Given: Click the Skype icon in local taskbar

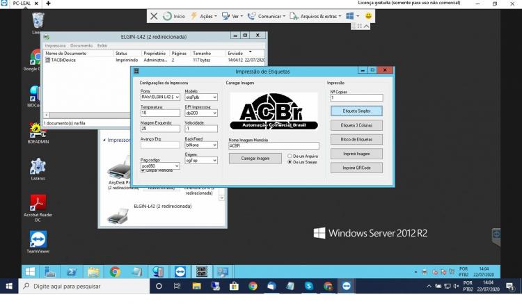Looking at the screenshot, I should click(x=308, y=286).
